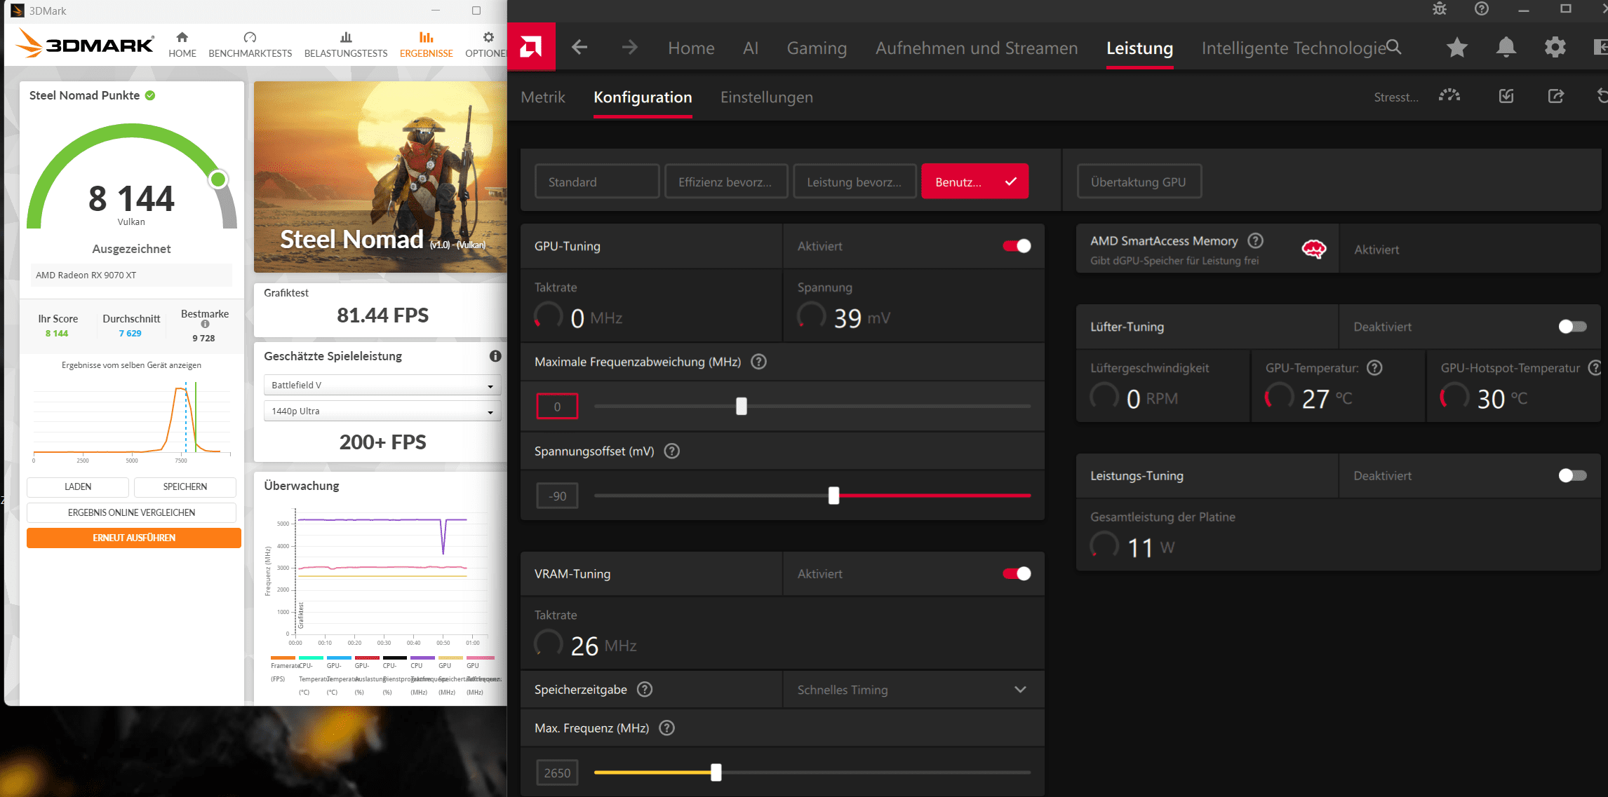Open help for Spannungsoffset question mark
The height and width of the screenshot is (797, 1608).
point(671,451)
